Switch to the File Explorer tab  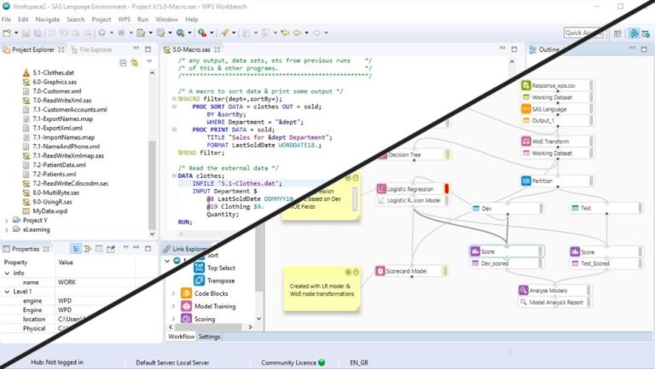[92, 49]
